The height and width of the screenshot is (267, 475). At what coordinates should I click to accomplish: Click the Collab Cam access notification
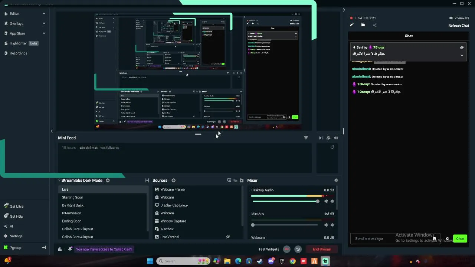[104, 249]
